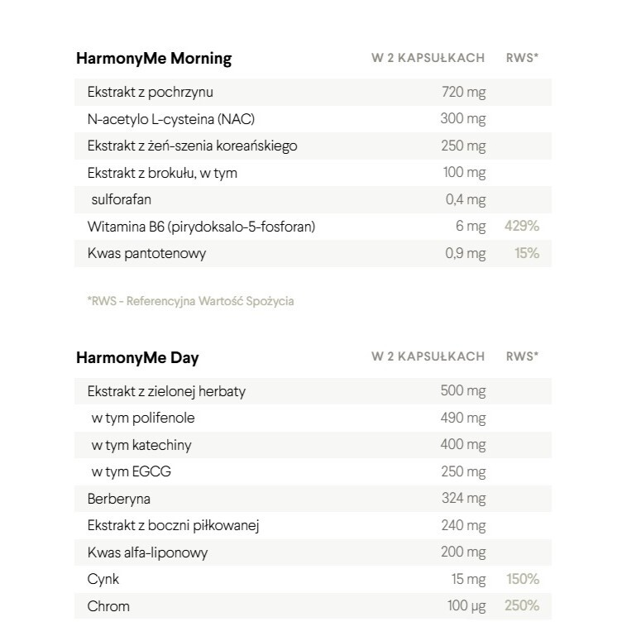Click the HarmonyMe Day heading
Image resolution: width=636 pixels, height=636 pixels.
tap(137, 358)
